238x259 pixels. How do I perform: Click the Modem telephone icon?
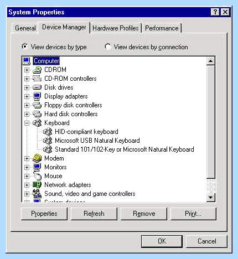tap(37, 158)
